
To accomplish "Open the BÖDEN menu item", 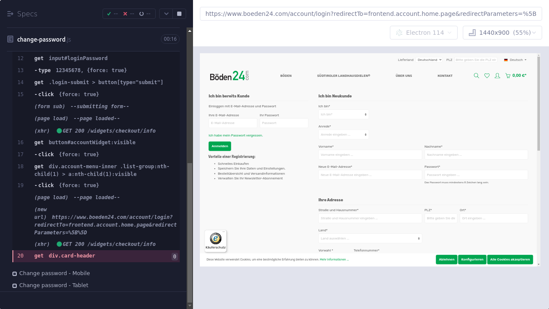I will coord(286,76).
